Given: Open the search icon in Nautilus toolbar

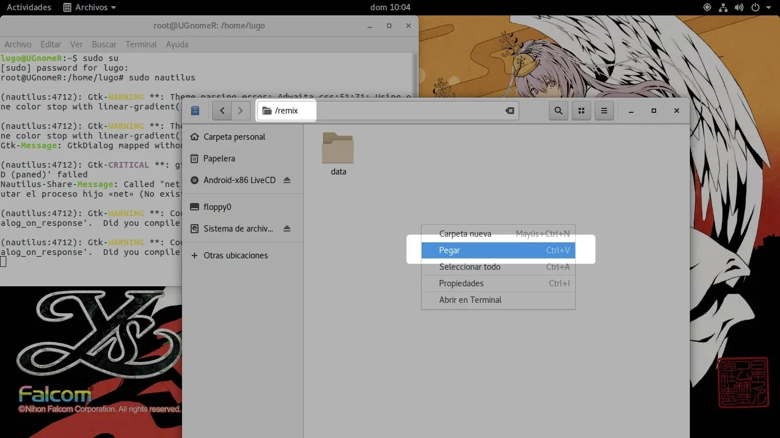Looking at the screenshot, I should 558,111.
